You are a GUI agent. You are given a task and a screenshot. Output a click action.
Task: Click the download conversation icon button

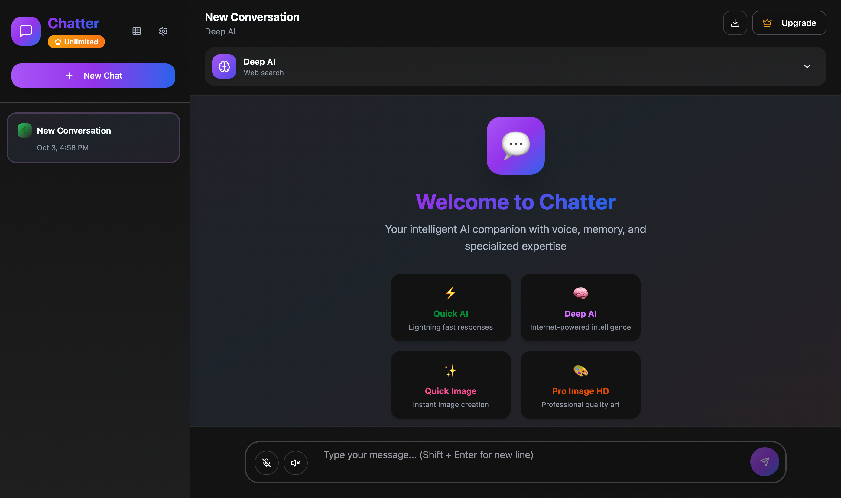pos(735,23)
